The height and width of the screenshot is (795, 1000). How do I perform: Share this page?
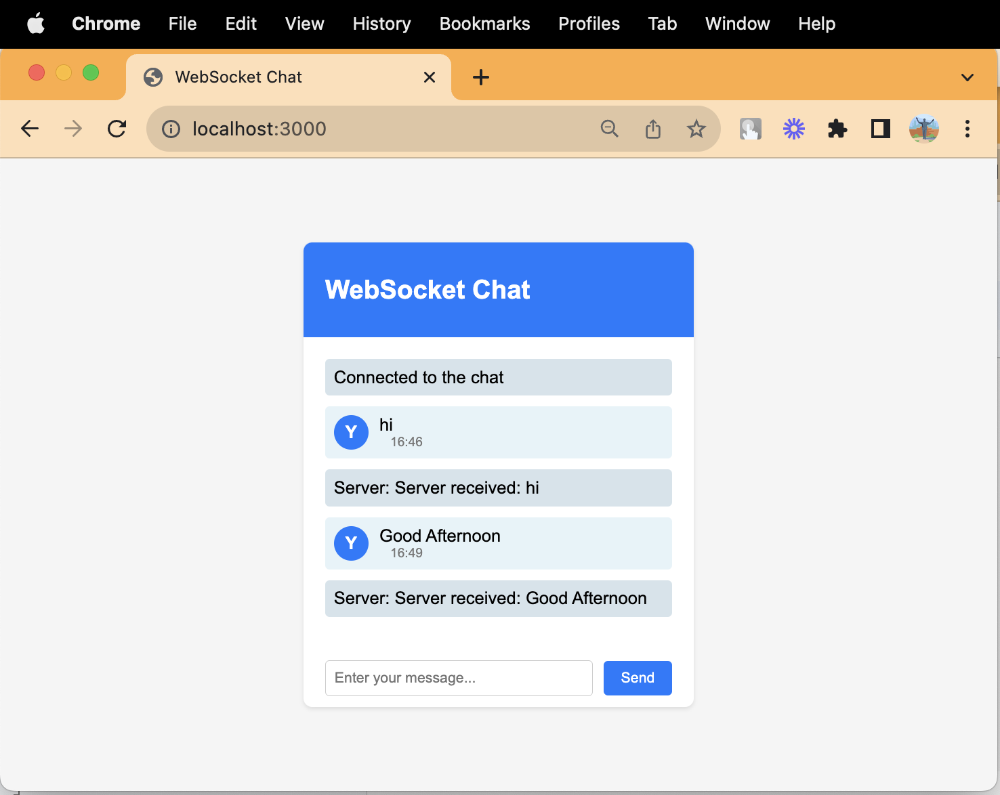tap(653, 129)
